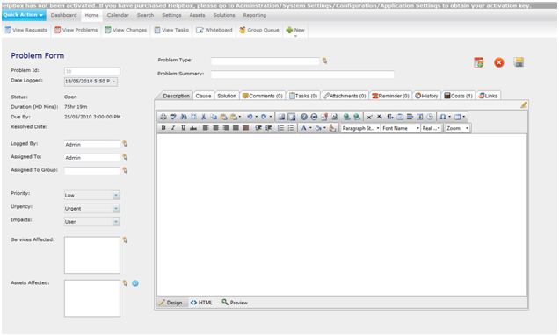The image size is (559, 336).
Task: Insert a bulleted list
Action: [x=291, y=128]
